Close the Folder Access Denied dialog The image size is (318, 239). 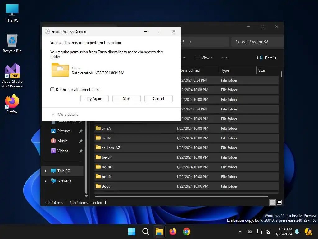(174, 31)
